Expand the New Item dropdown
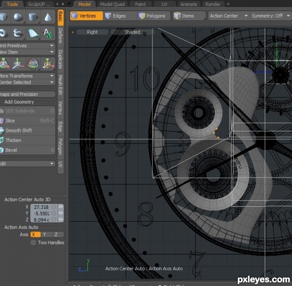292x286 pixels. coord(27,52)
